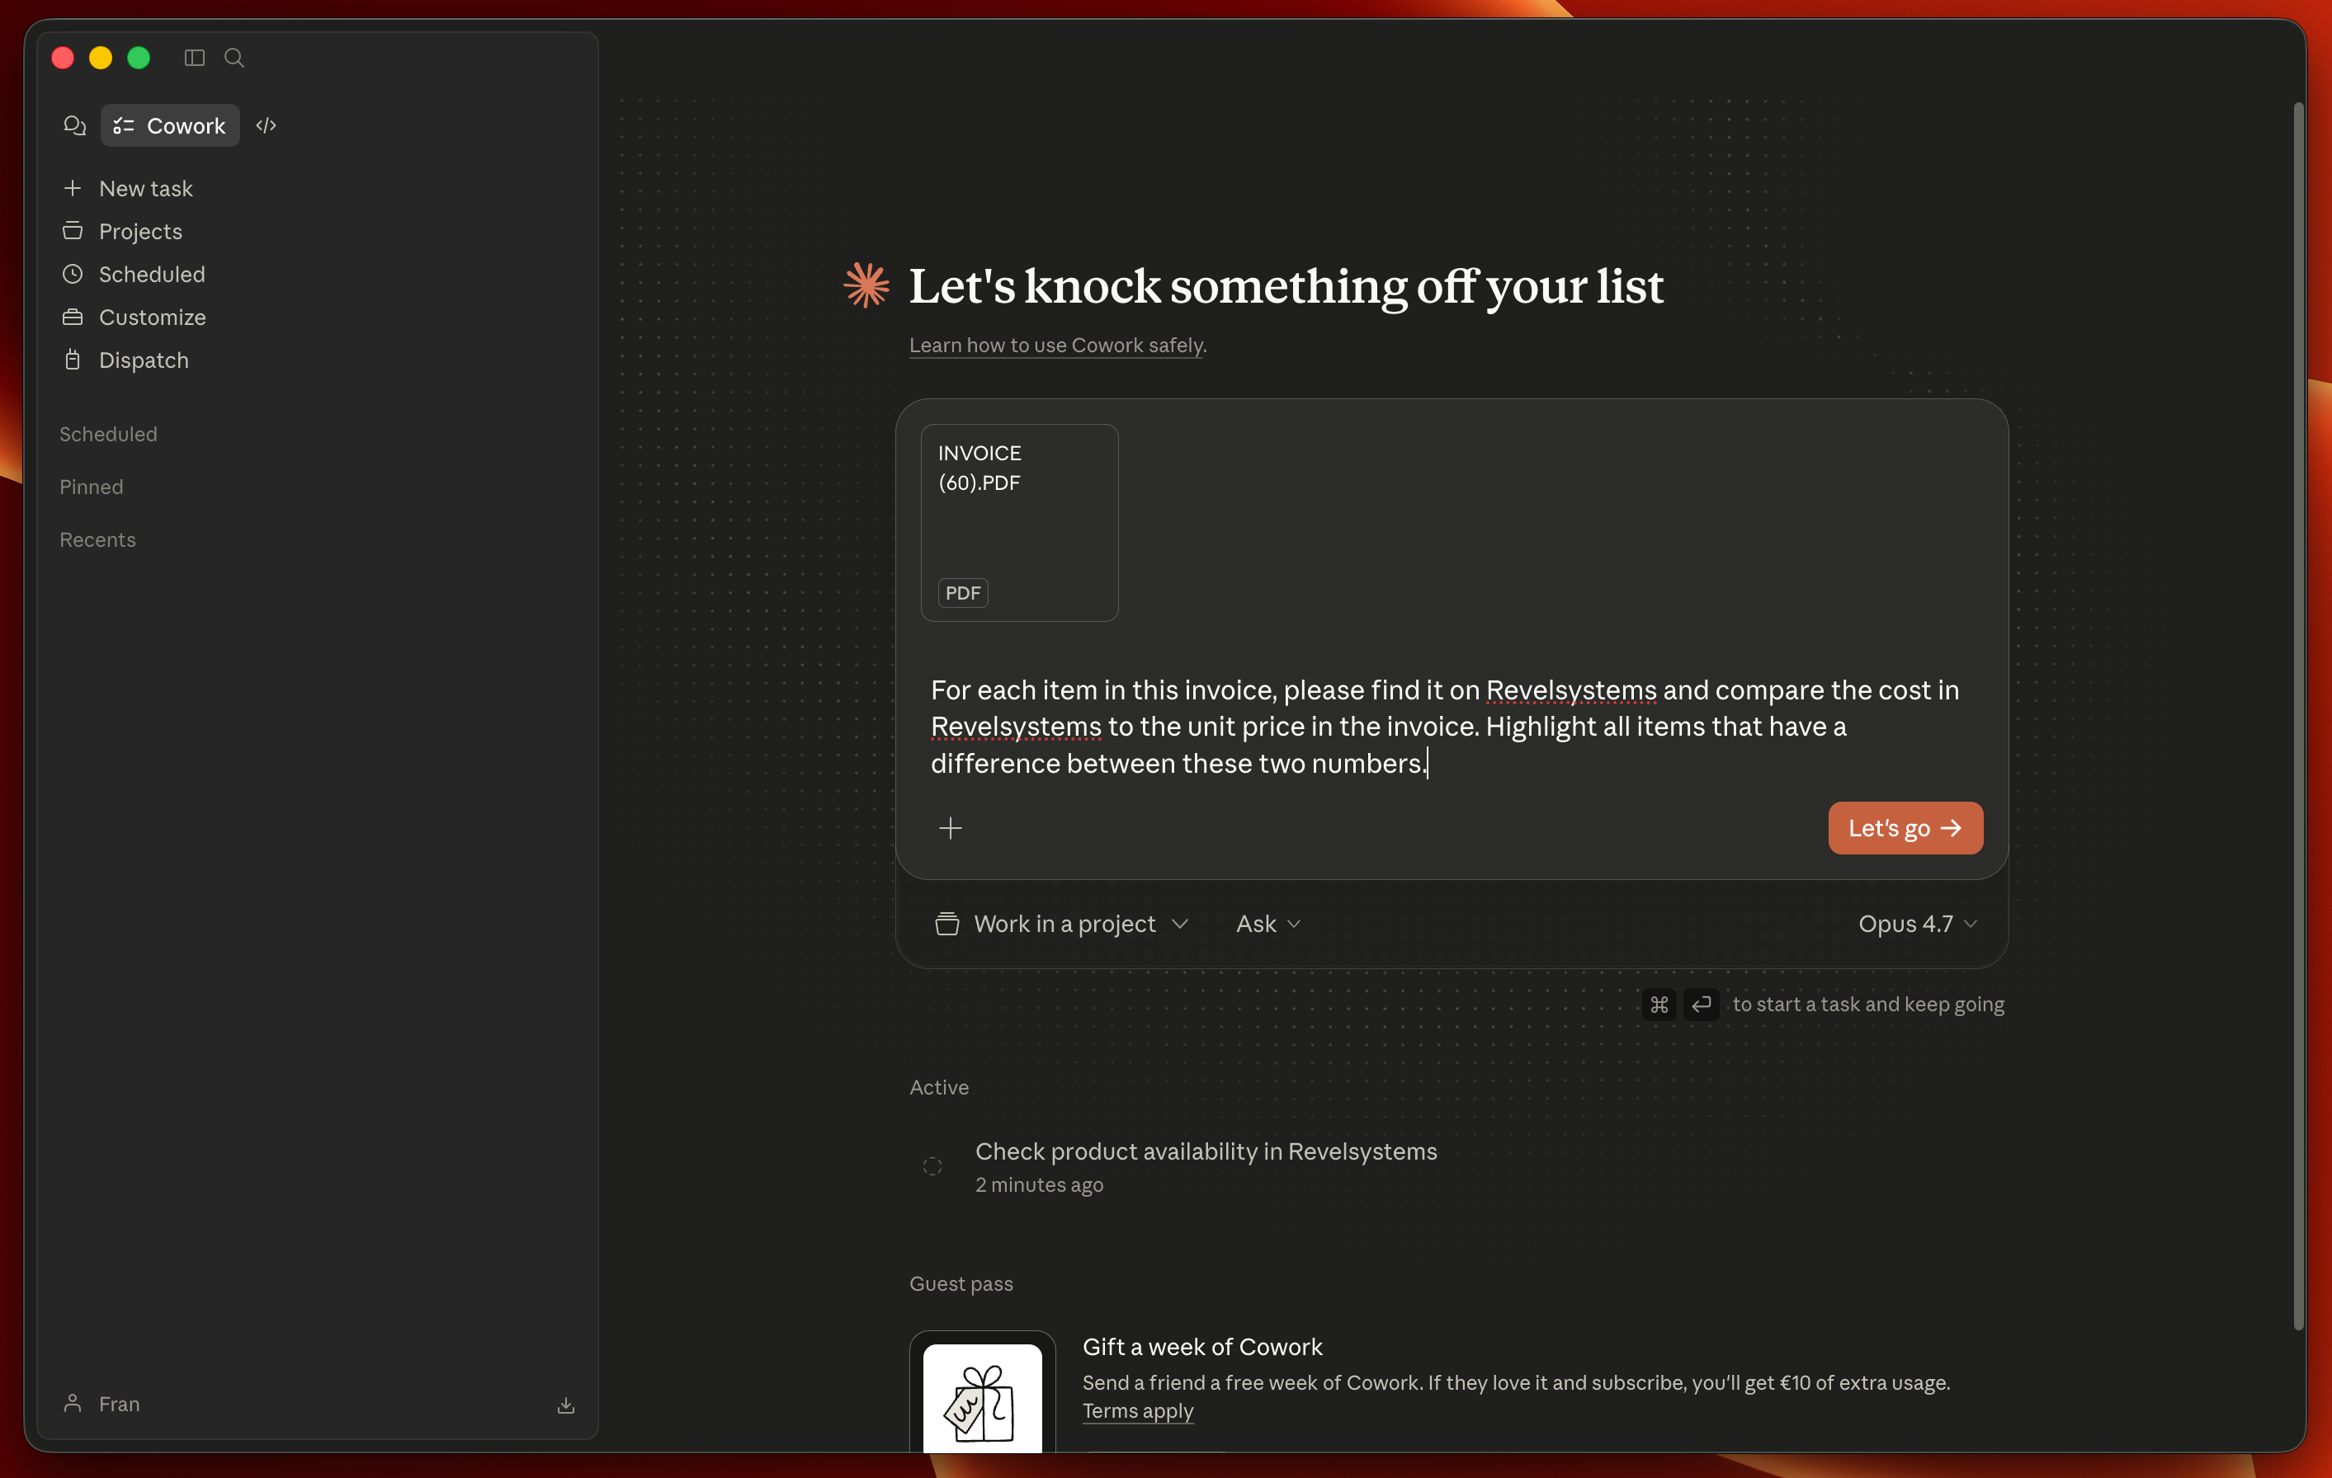
Task: Toggle the sidebar panel icon
Action: click(x=195, y=58)
